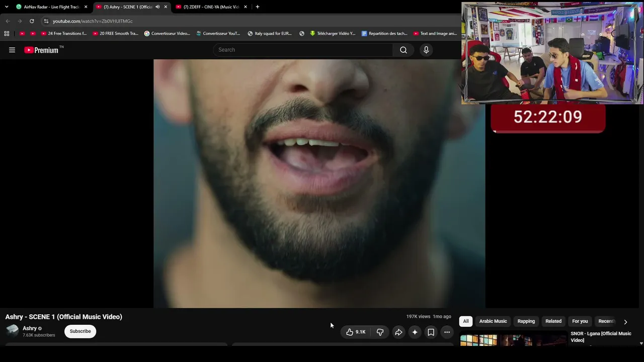Open the Italy squad for EURO bookmark

click(x=270, y=34)
